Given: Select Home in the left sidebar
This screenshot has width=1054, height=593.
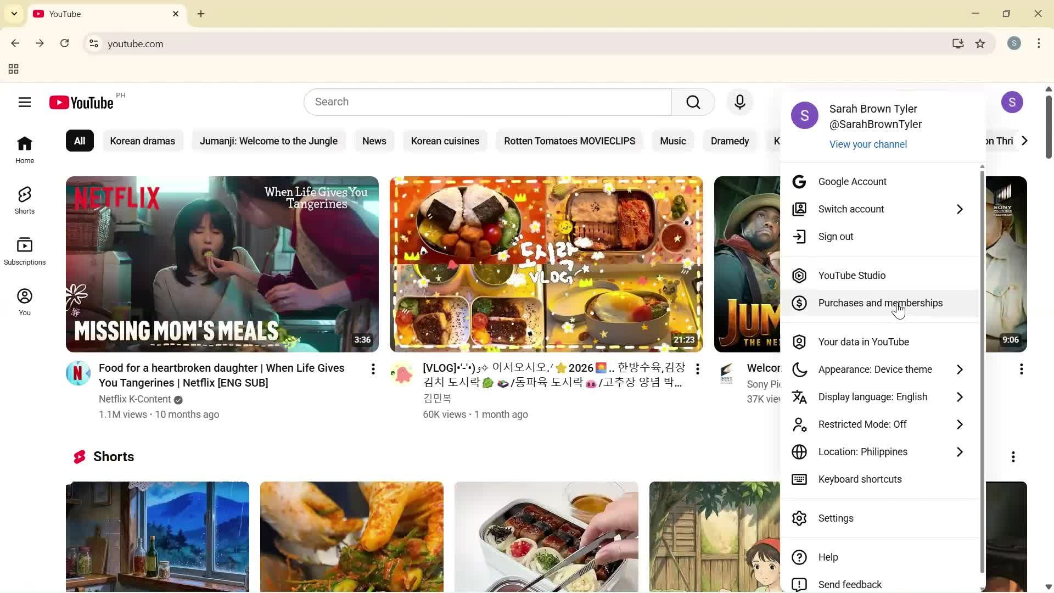Looking at the screenshot, I should [x=24, y=149].
